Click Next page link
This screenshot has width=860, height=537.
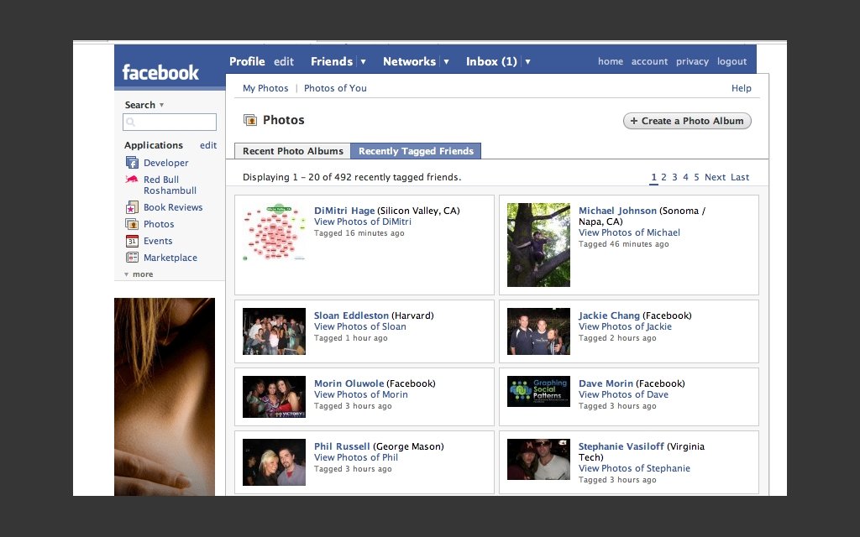(x=715, y=177)
